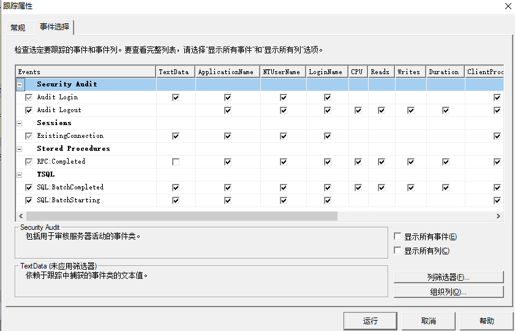Collapse the Sessions category
The width and height of the screenshot is (515, 331).
tap(20, 123)
